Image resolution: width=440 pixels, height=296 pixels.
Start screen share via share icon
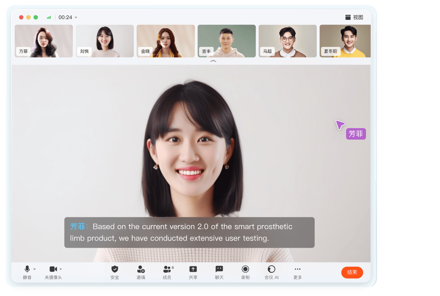tap(193, 269)
